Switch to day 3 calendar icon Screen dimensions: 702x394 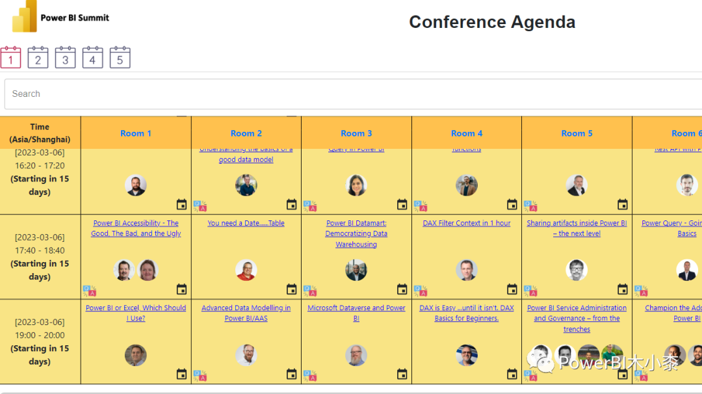pyautogui.click(x=65, y=57)
